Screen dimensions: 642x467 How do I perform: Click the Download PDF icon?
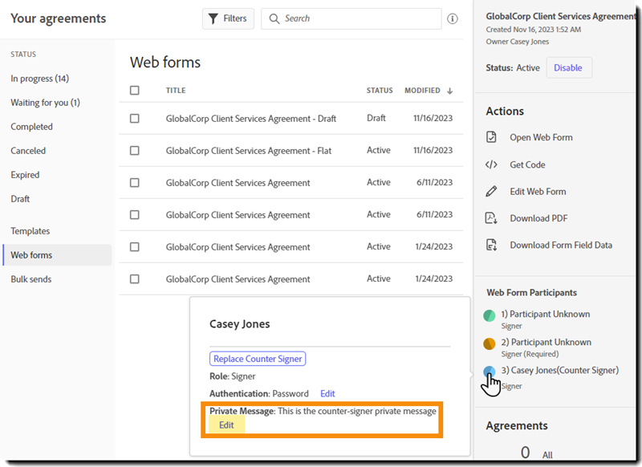click(492, 218)
